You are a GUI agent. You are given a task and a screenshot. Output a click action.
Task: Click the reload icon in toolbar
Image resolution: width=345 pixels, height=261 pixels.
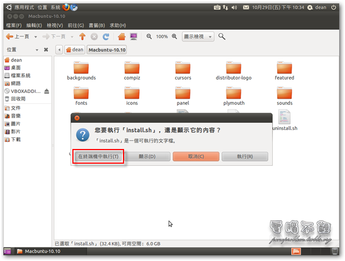tap(106, 36)
